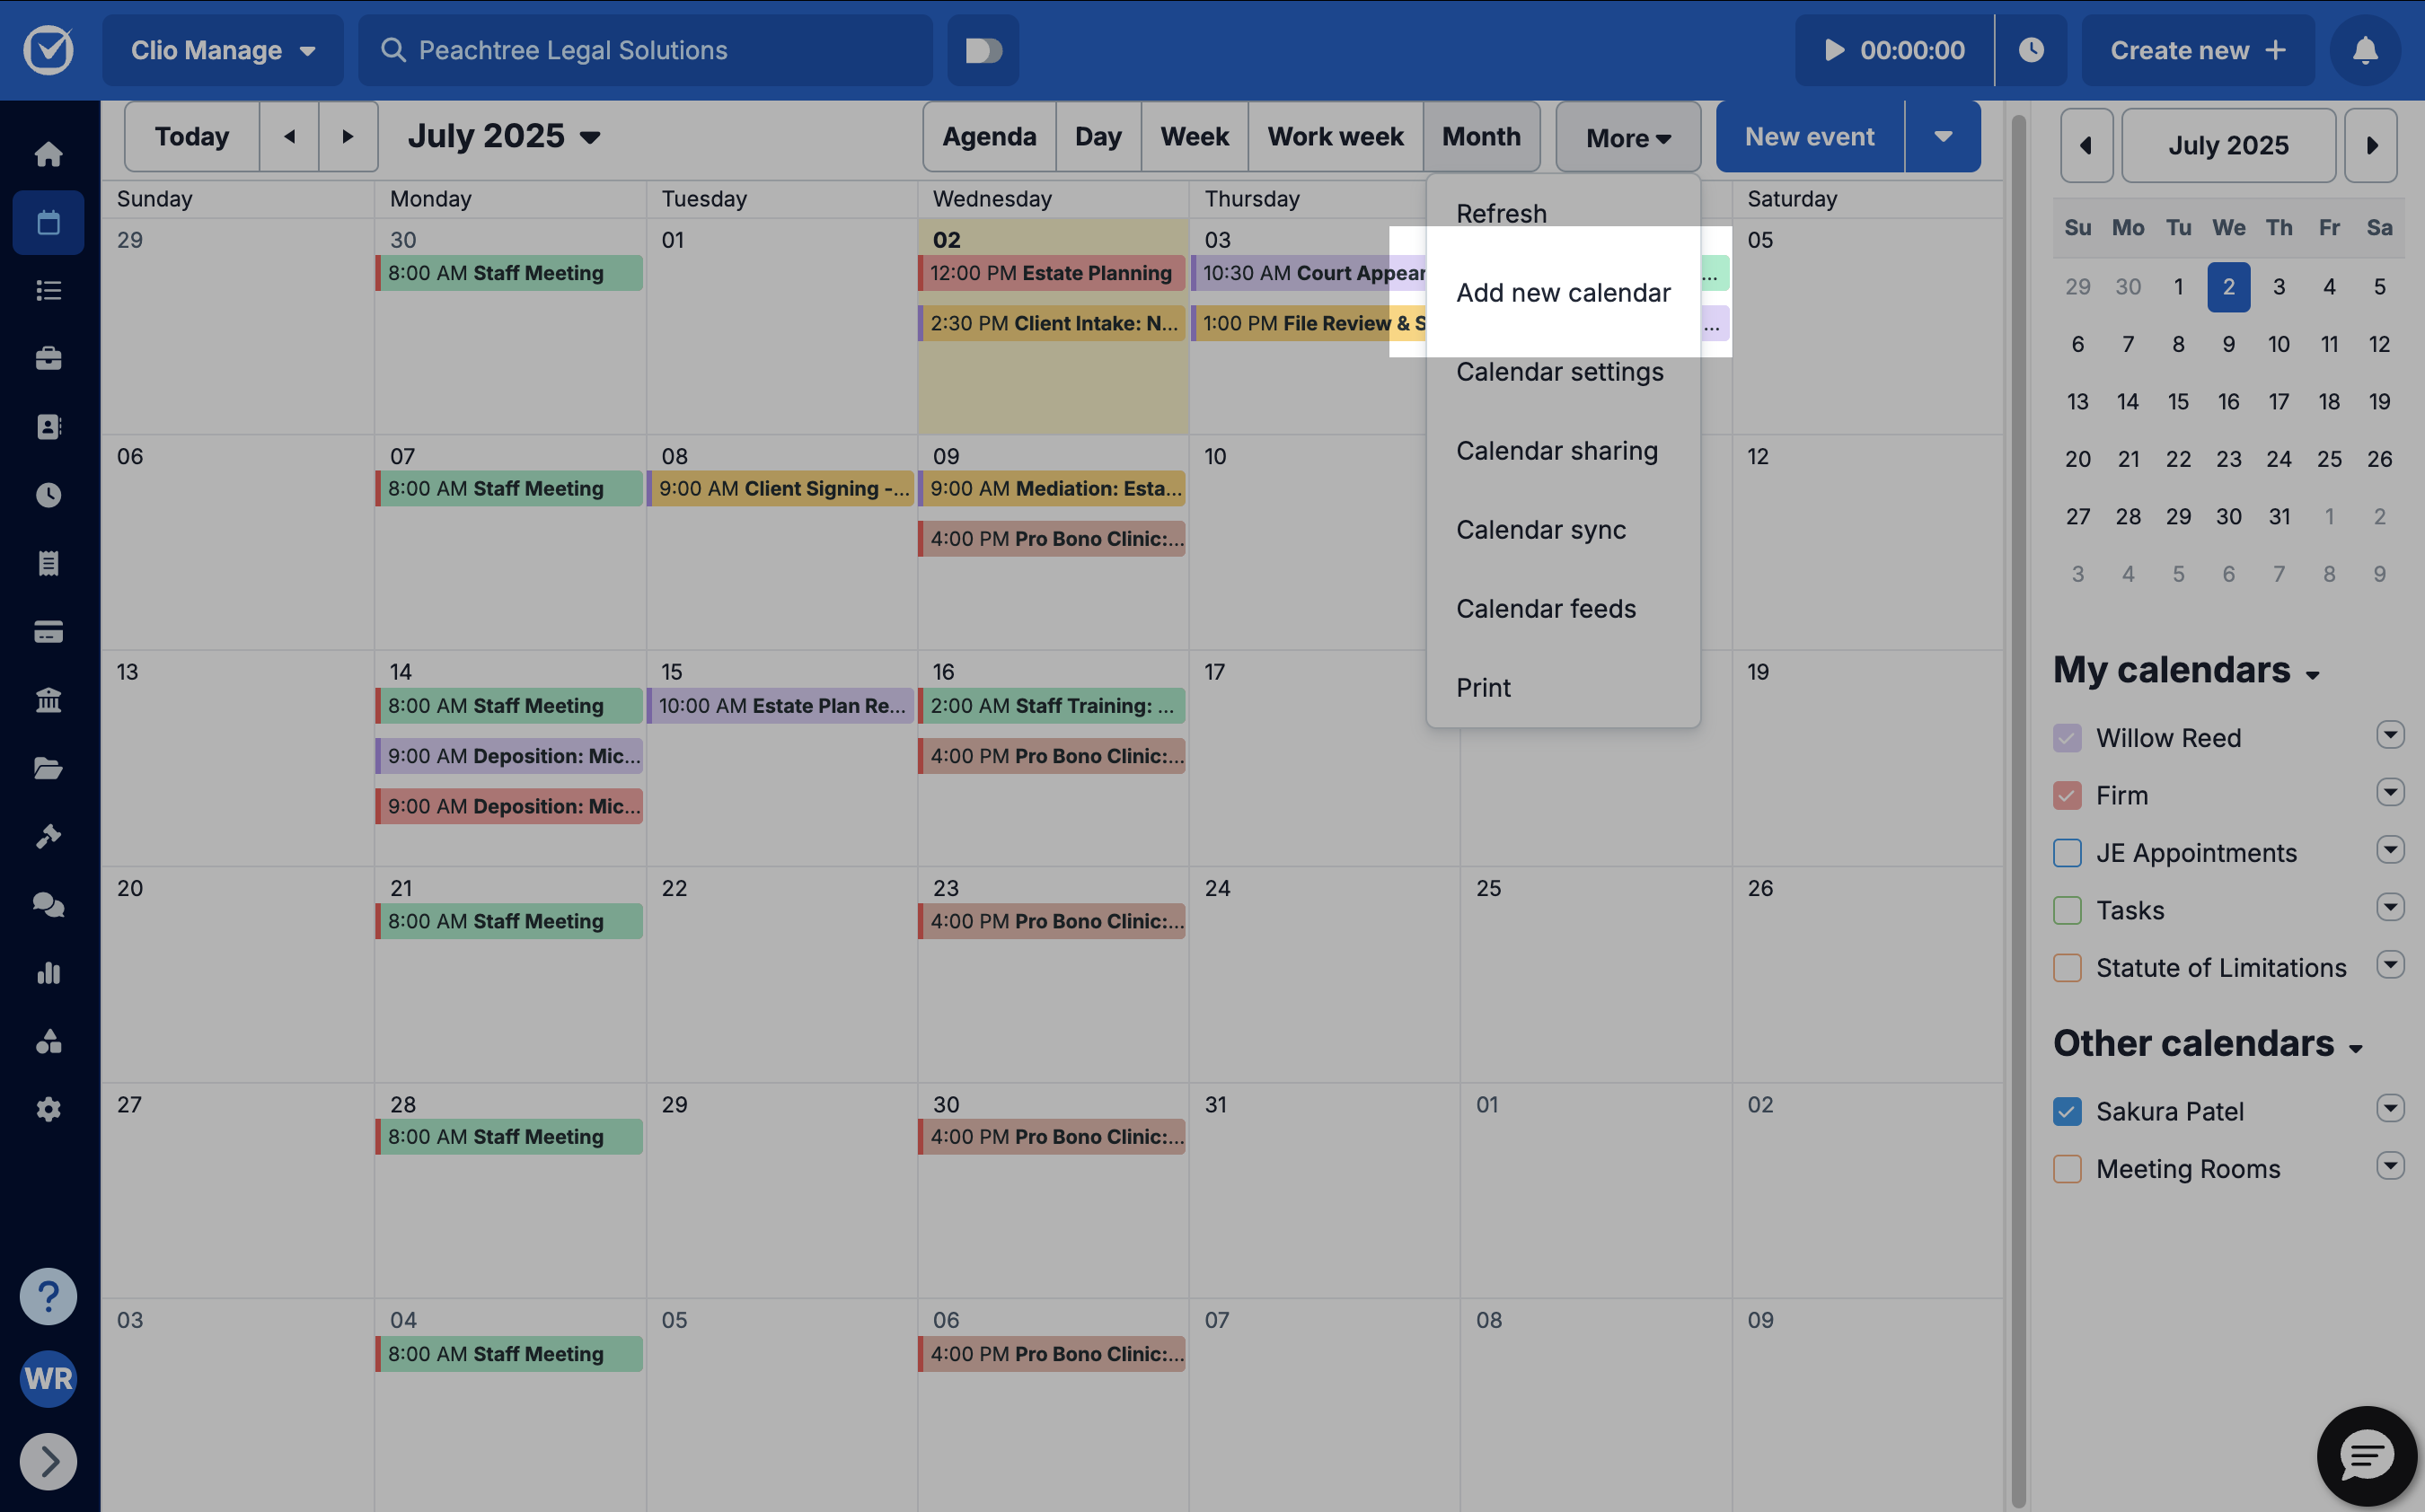Open the Documents folder sidebar icon
The image size is (2425, 1512).
[48, 768]
